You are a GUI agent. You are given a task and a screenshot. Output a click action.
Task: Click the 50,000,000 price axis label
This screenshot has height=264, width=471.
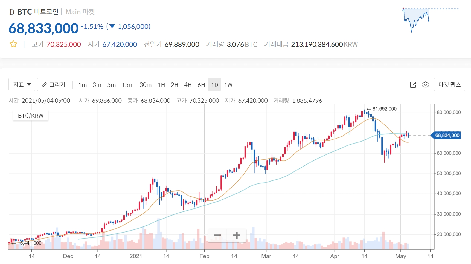(x=449, y=173)
